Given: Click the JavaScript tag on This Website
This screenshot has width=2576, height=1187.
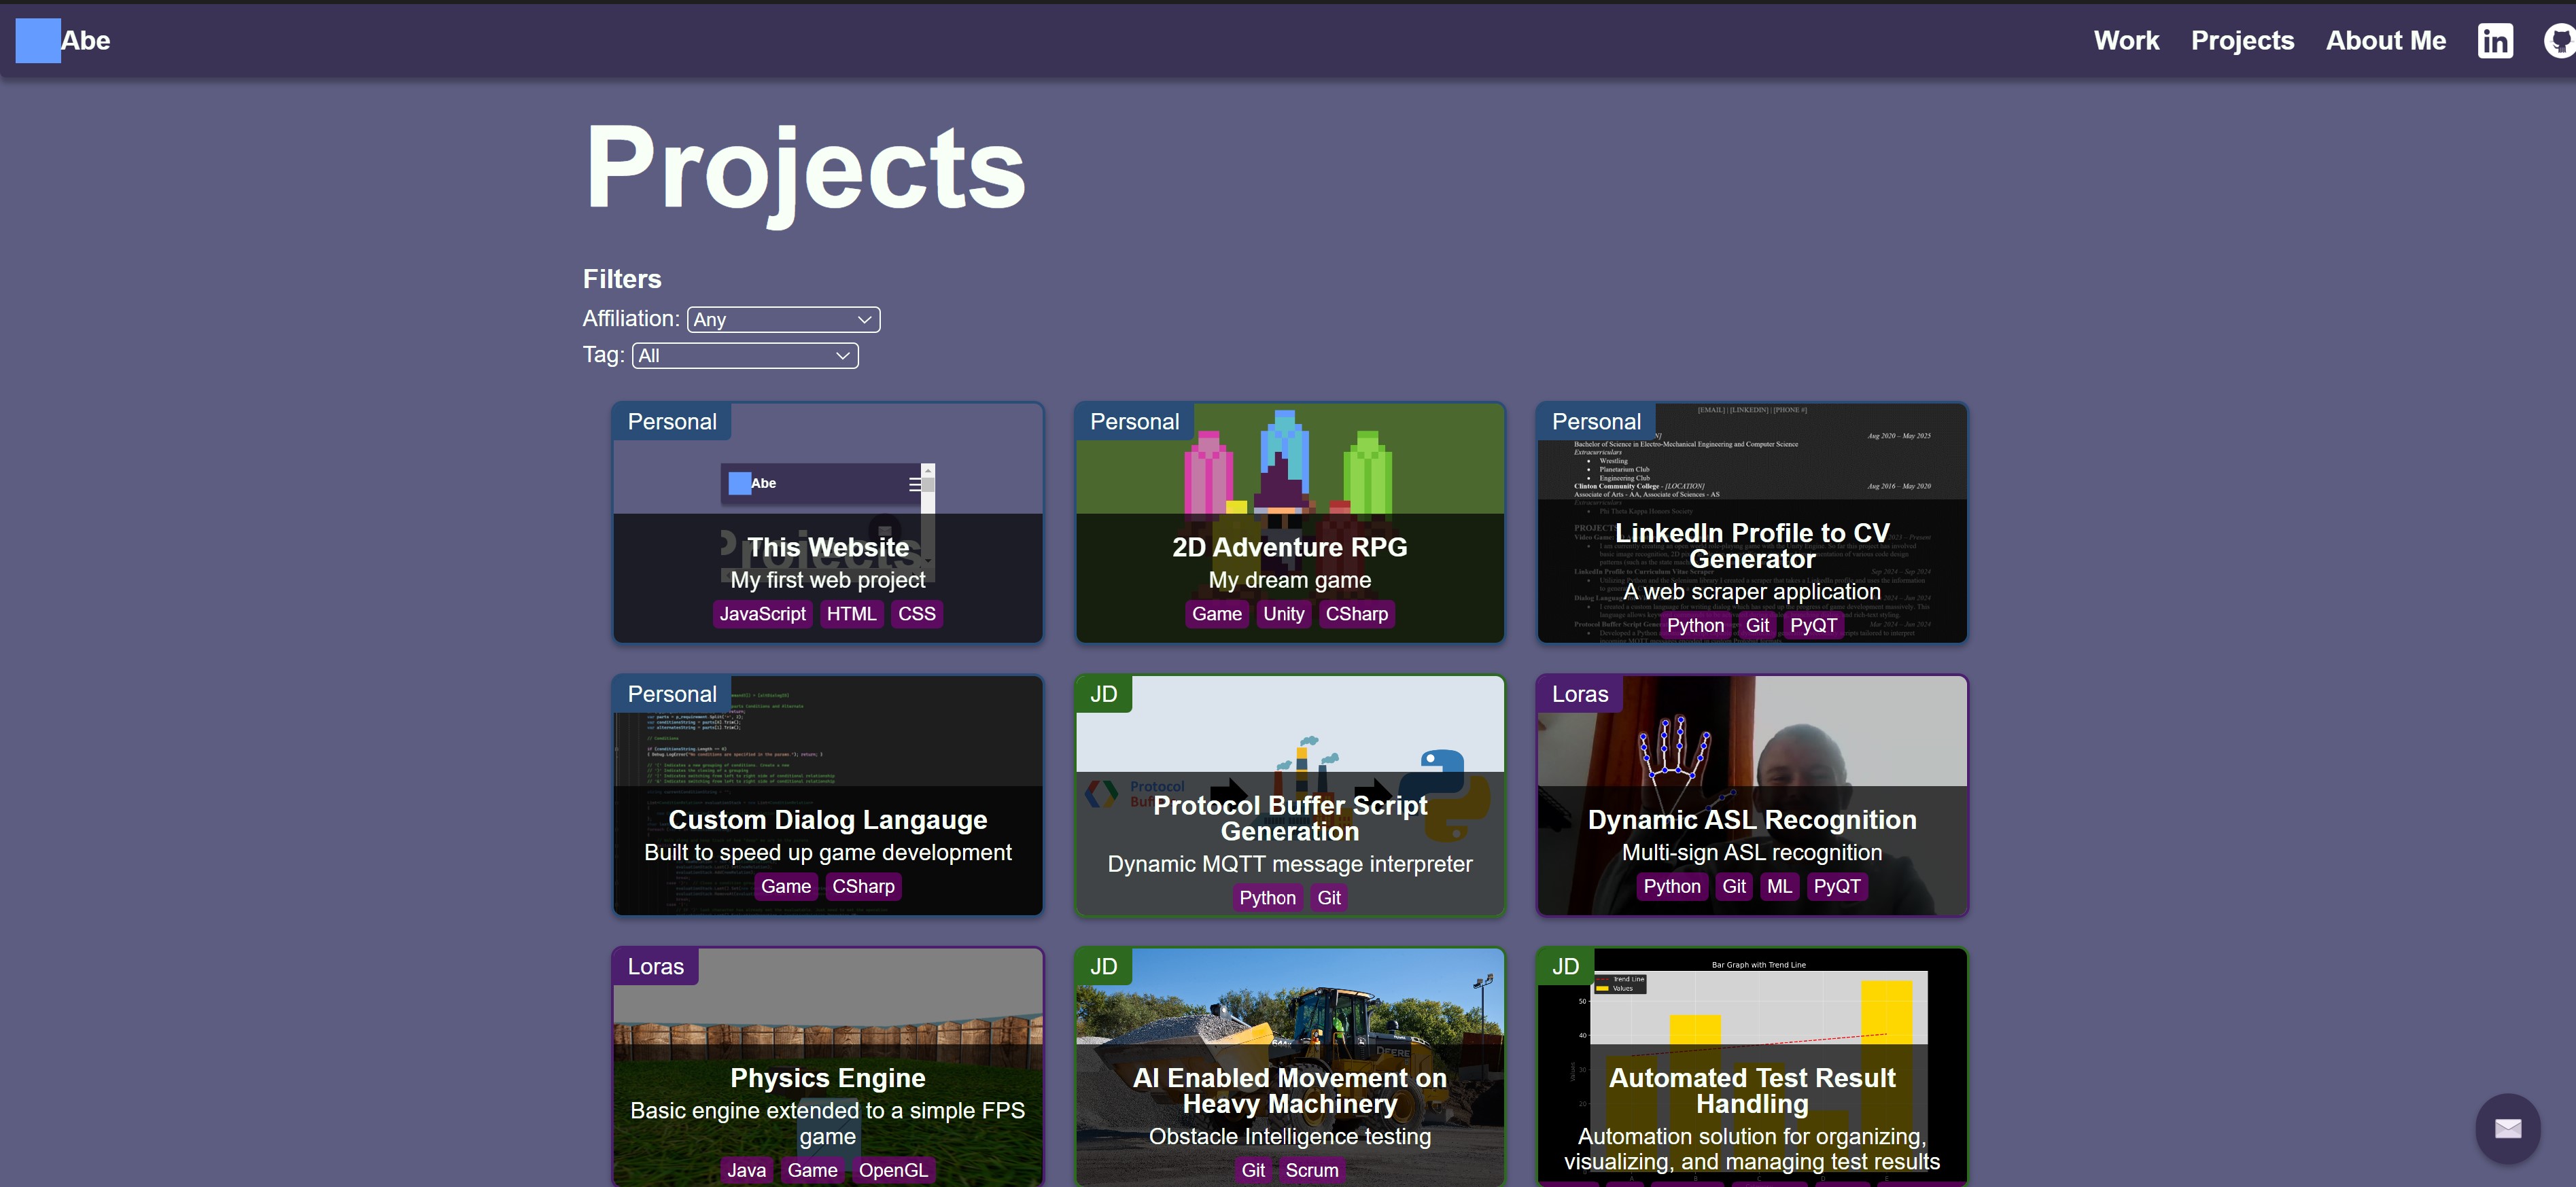Looking at the screenshot, I should point(762,613).
